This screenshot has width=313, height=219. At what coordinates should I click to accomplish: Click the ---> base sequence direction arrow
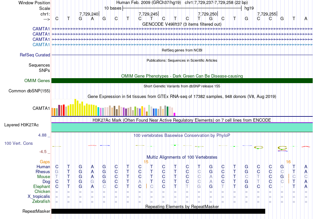click(47, 19)
